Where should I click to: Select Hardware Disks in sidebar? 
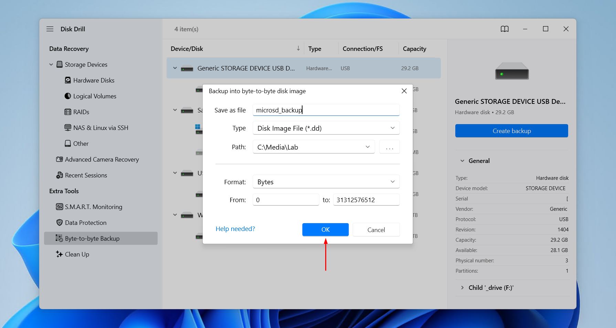tap(94, 80)
